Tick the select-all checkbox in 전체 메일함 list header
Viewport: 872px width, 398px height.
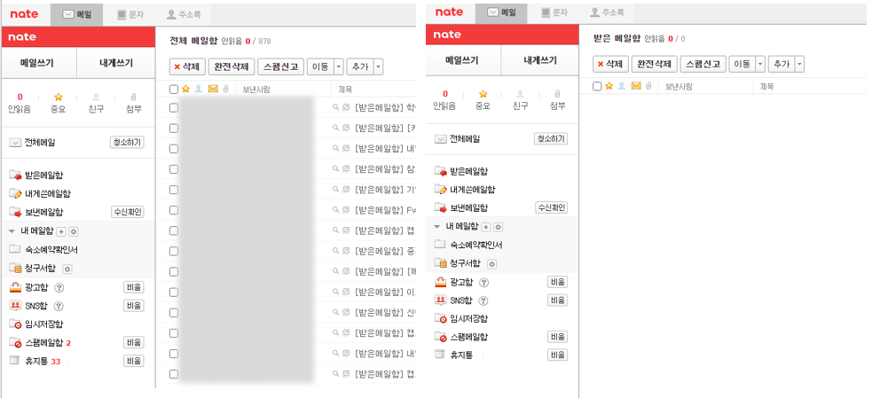[x=174, y=89]
